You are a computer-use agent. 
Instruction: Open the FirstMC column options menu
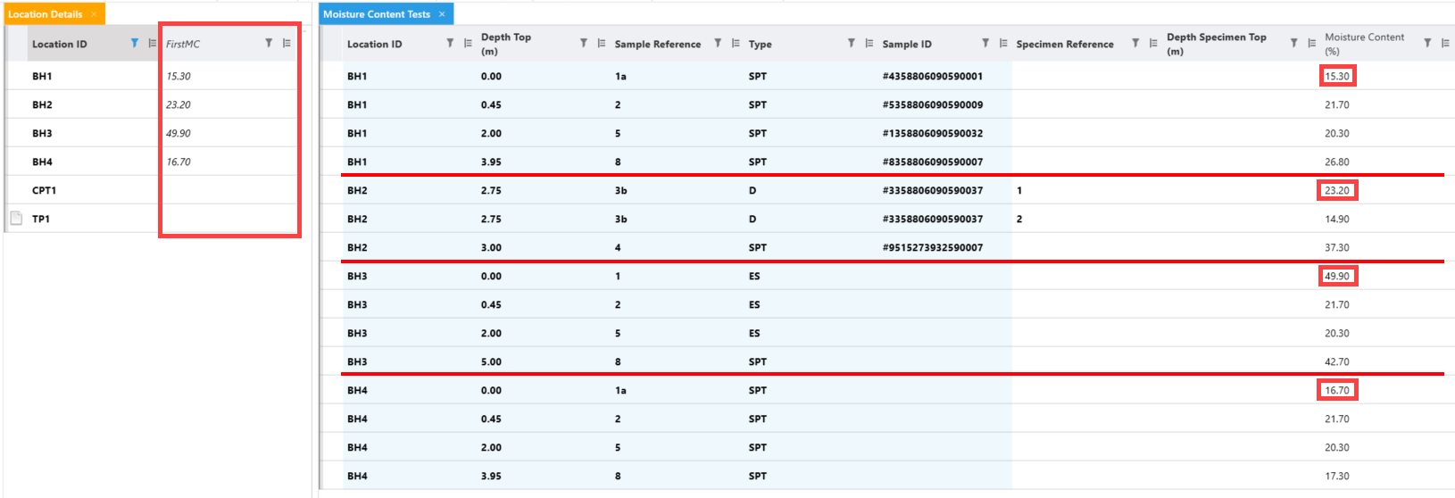tap(287, 43)
